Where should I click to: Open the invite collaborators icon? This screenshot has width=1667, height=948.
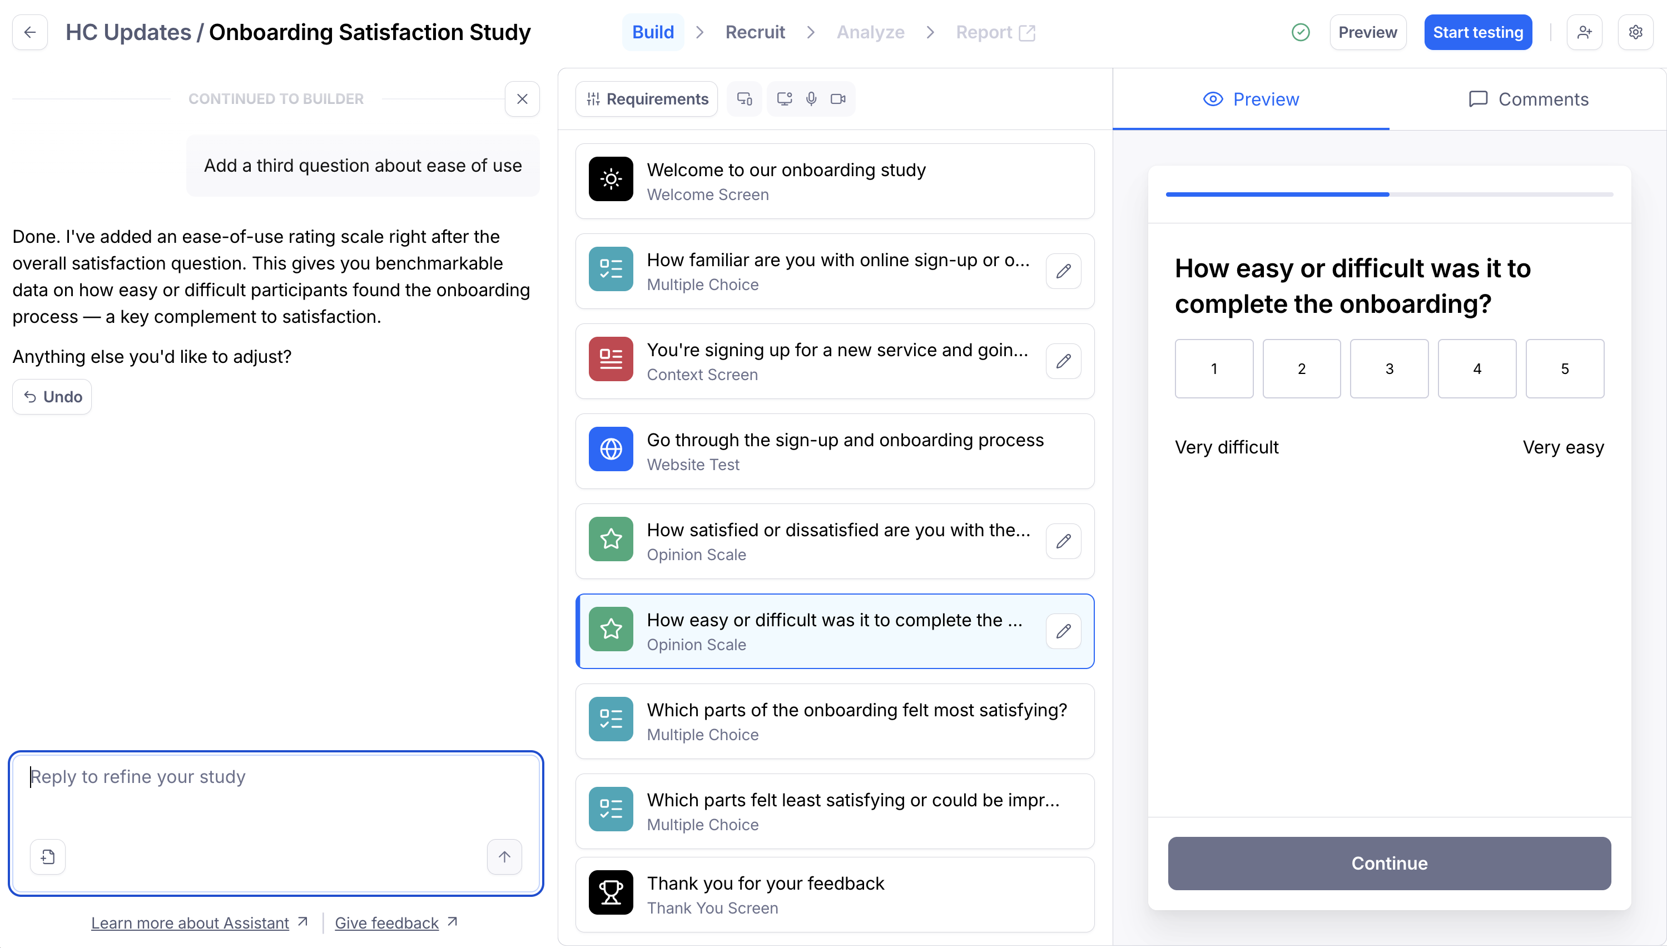tap(1584, 33)
